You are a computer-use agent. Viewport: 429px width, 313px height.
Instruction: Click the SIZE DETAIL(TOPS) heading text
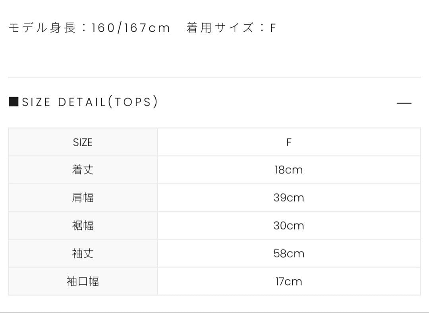[90, 102]
